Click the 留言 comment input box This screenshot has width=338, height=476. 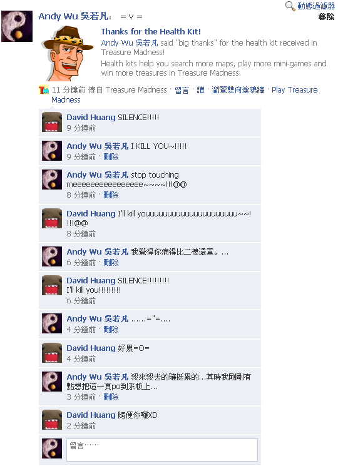click(162, 450)
